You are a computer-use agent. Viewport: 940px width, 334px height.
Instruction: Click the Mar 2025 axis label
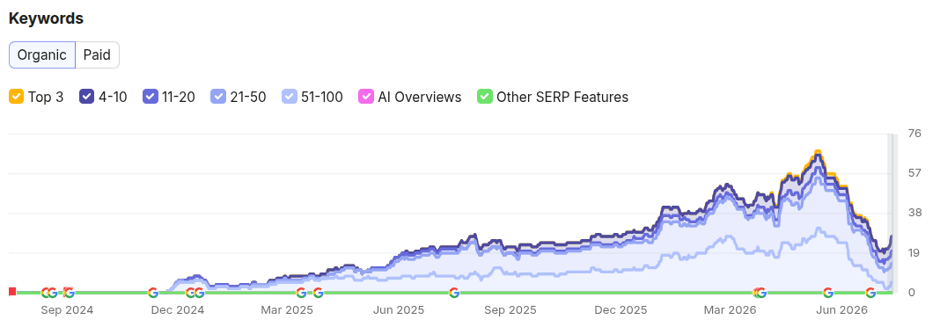[x=287, y=310]
